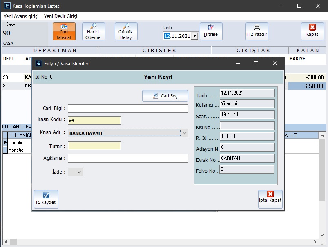Click the Kullanıcı field showing Yönetici

click(247, 104)
